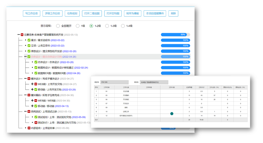Viewport: 263px width, 143px height.
Task: Select the 1-3级 display level radio
Action: pos(107,26)
